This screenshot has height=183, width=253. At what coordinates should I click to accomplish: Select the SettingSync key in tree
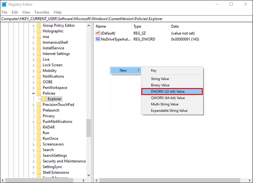(52, 167)
